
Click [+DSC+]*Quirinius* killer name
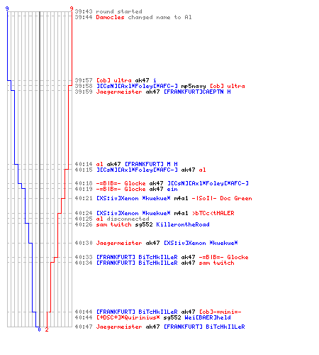tap(128, 317)
